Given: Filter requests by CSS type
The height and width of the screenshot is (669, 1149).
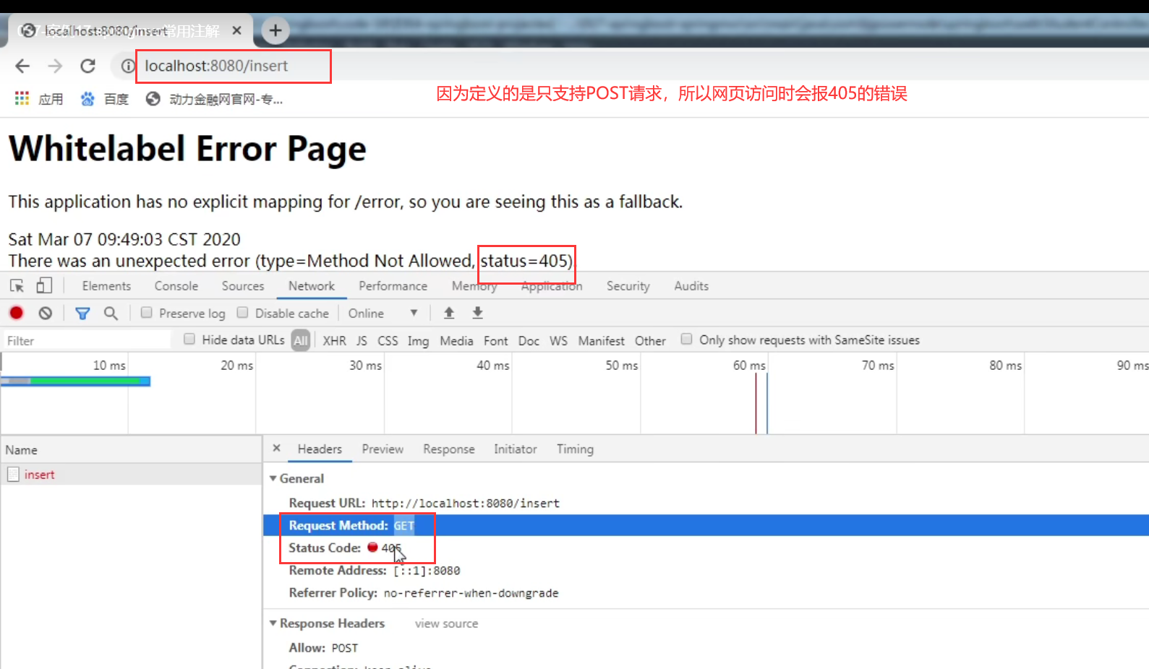Looking at the screenshot, I should coord(388,340).
